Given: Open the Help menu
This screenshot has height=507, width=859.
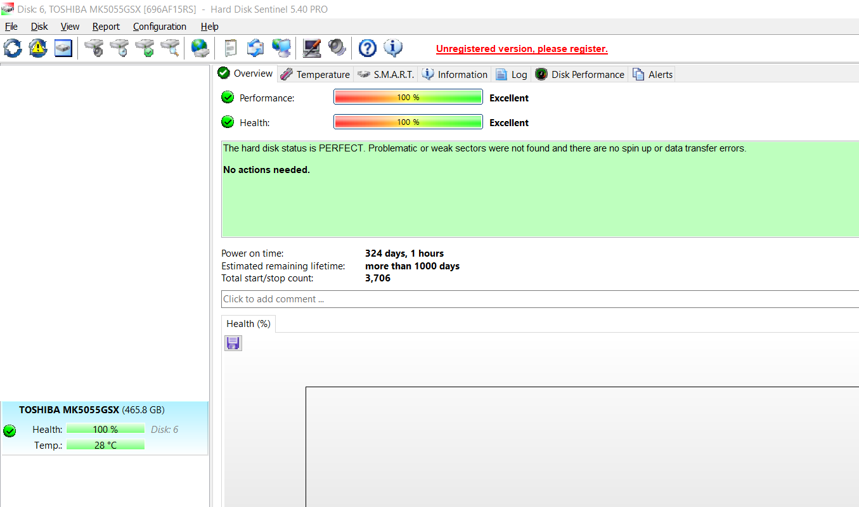Looking at the screenshot, I should click(x=209, y=27).
